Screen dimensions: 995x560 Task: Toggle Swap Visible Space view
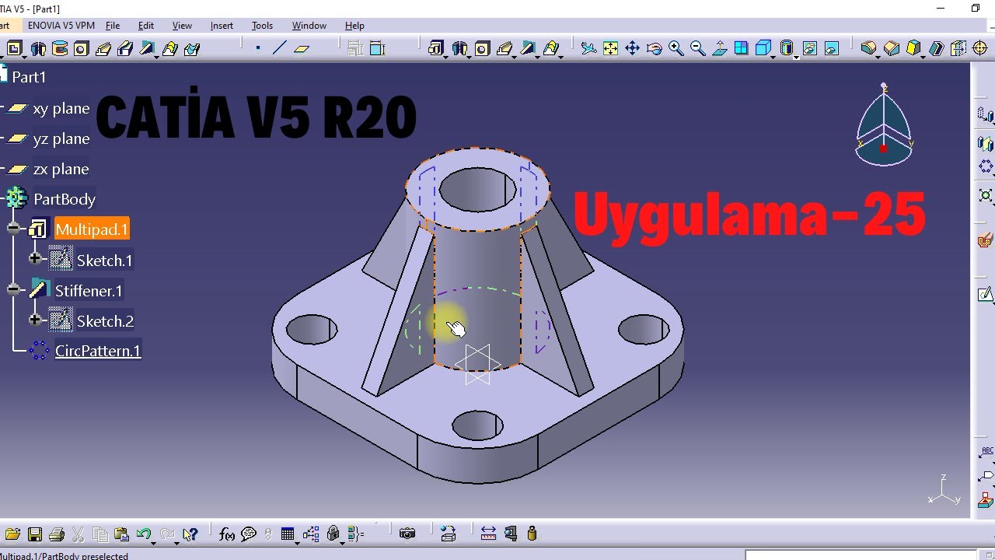point(832,48)
